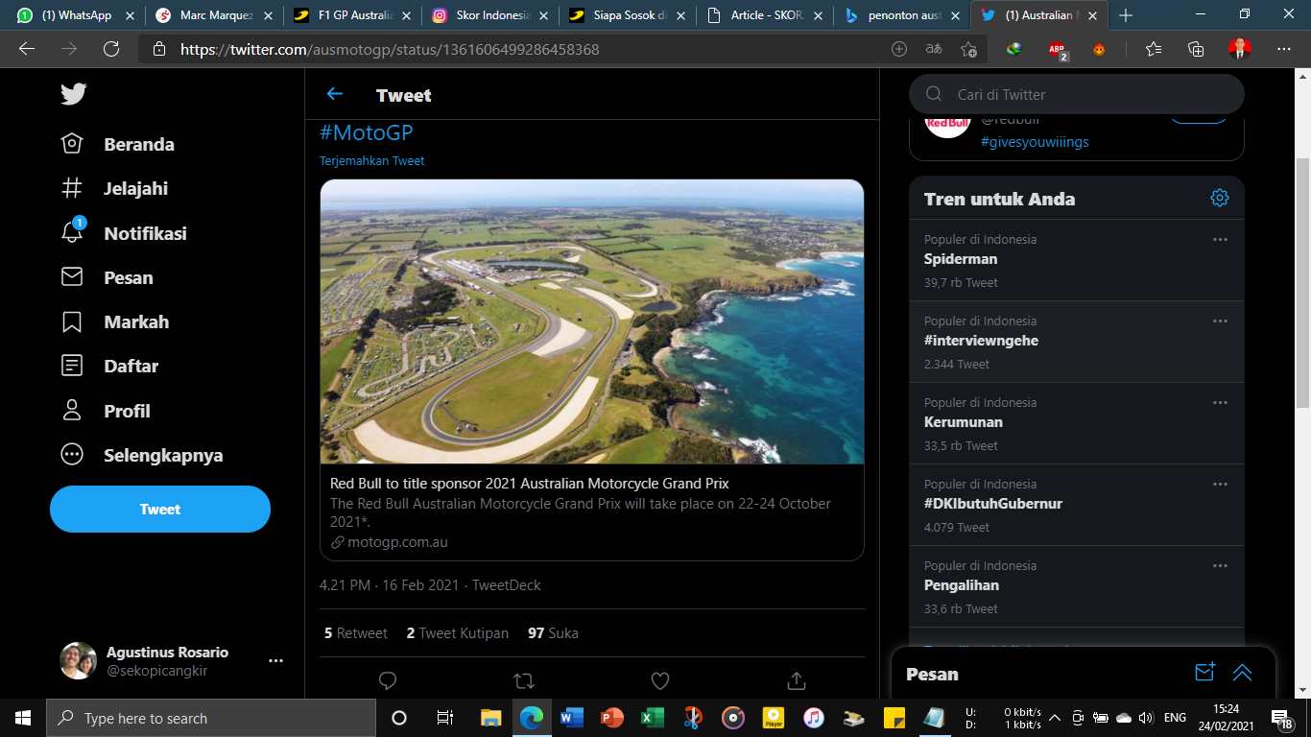Open the browser Collections icon
This screenshot has height=737, width=1311.
[x=1196, y=49]
